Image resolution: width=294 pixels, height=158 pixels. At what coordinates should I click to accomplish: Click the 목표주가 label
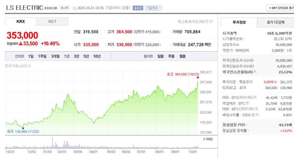(x=246, y=82)
